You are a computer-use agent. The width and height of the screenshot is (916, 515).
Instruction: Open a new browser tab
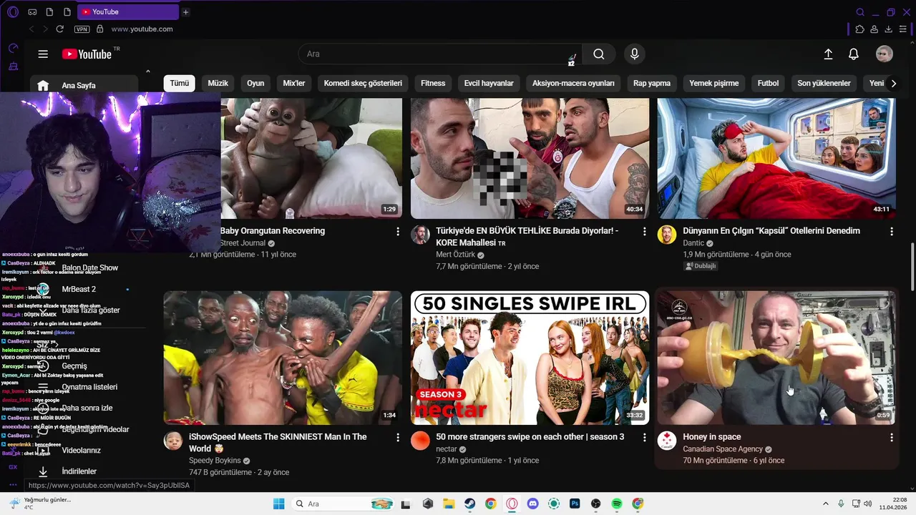[186, 12]
